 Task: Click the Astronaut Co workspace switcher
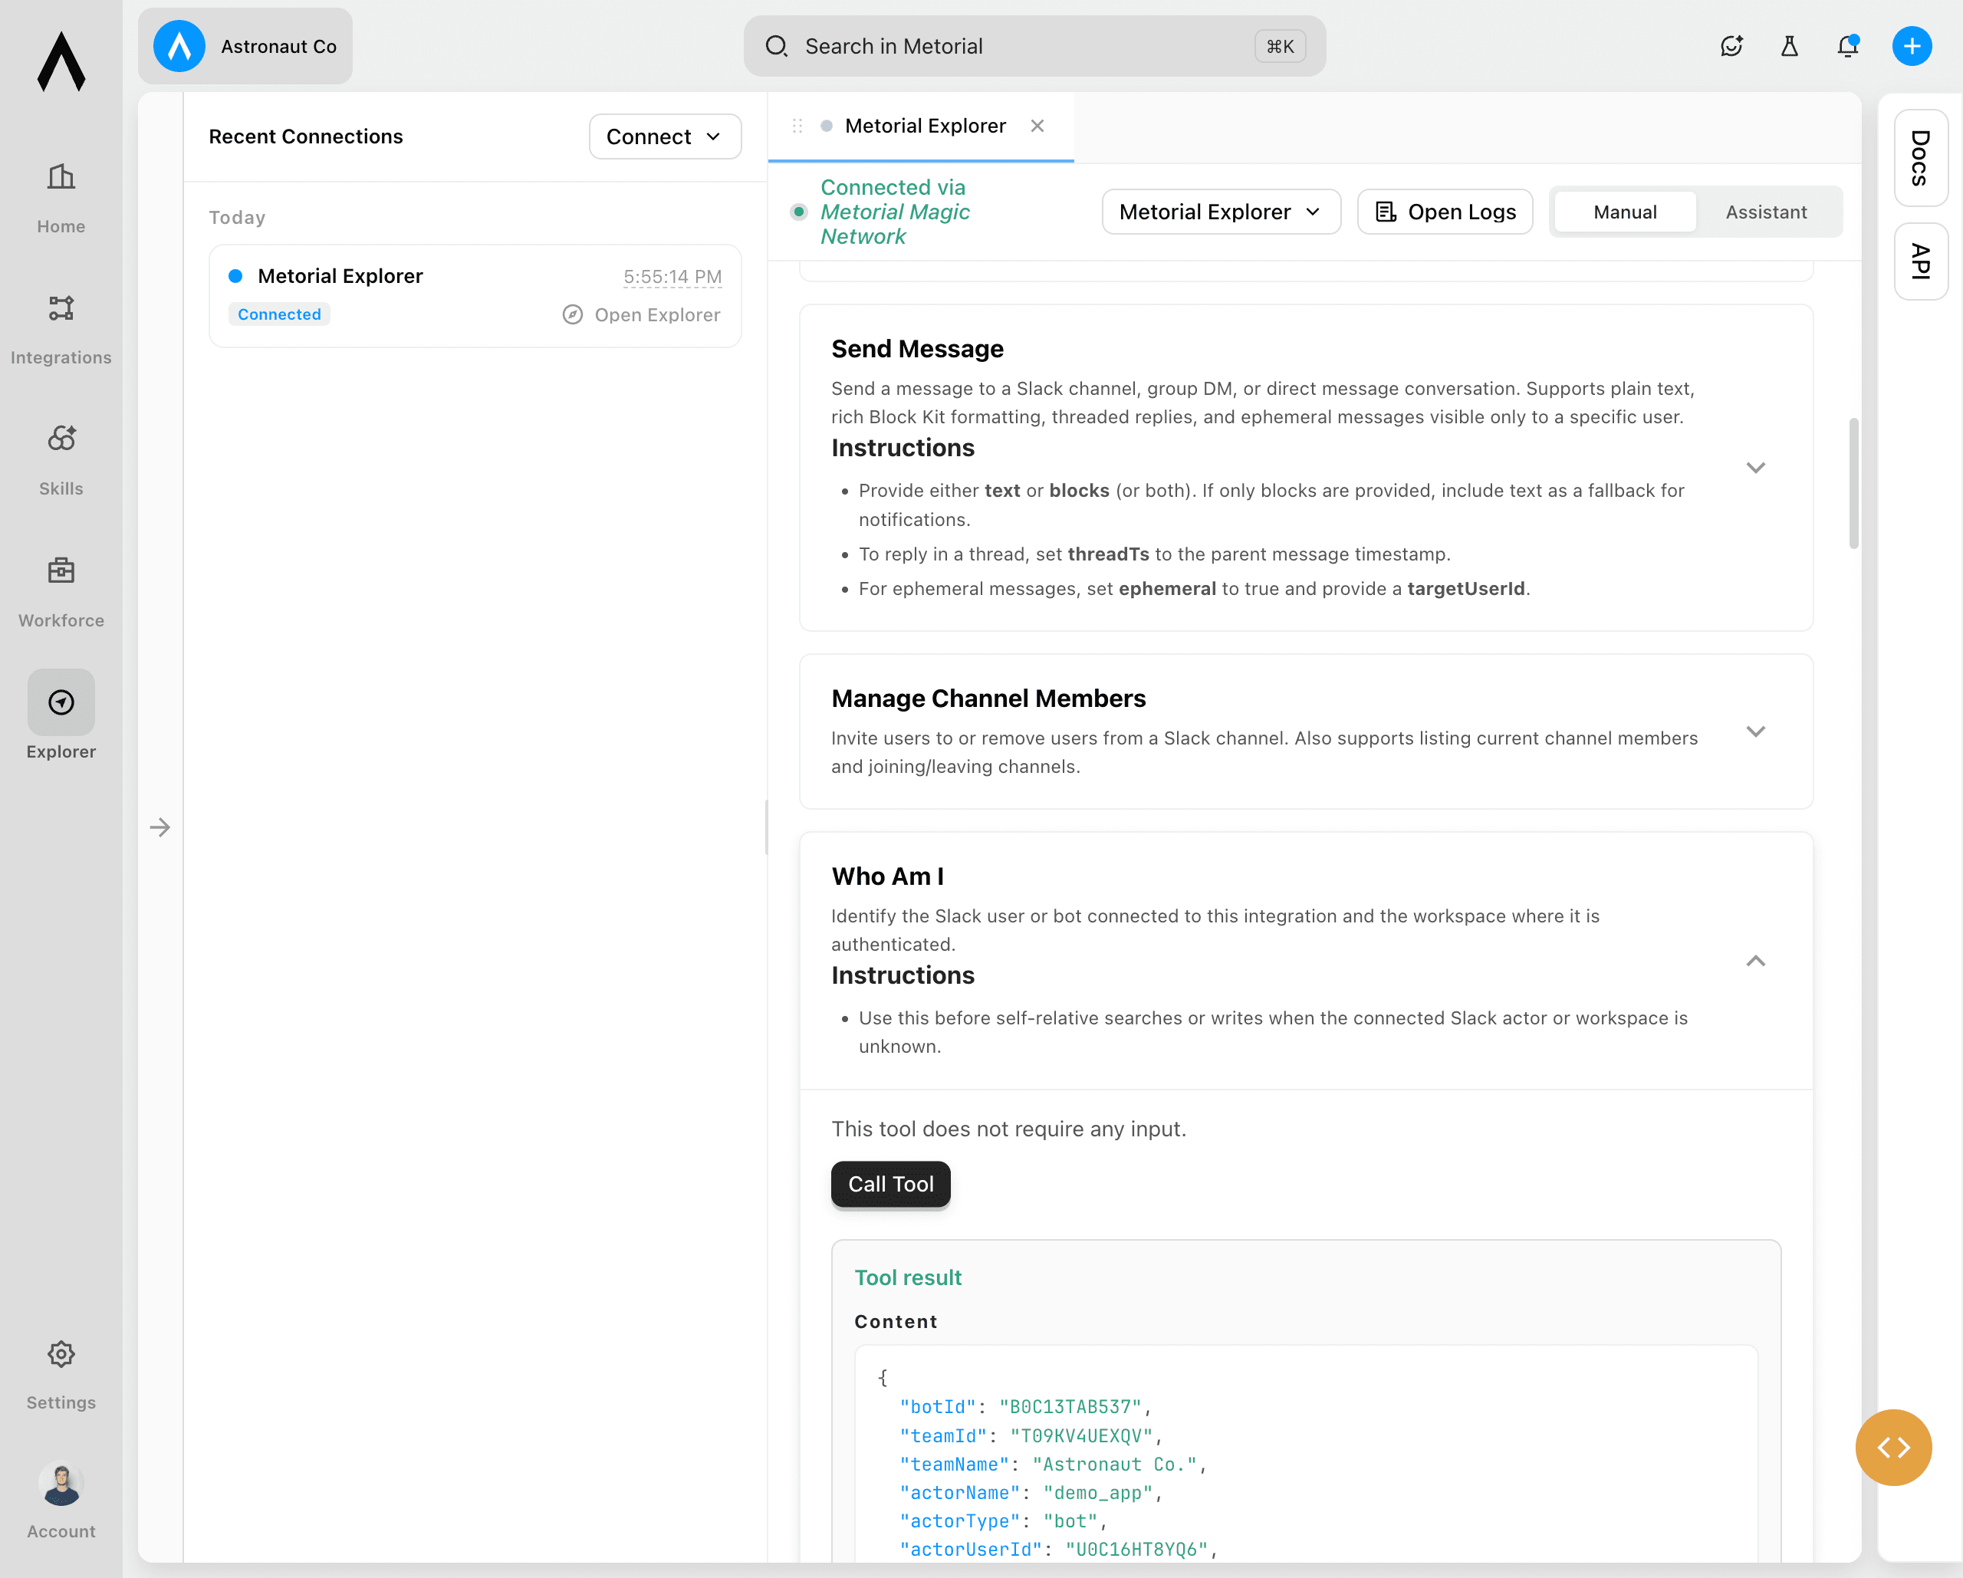245,47
